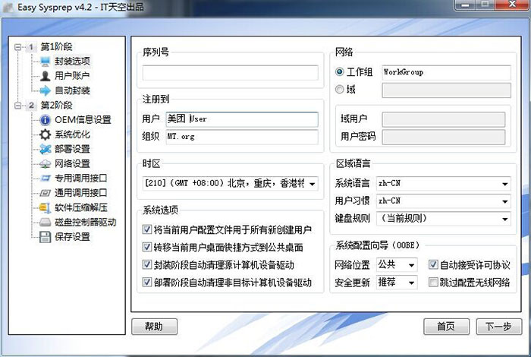The height and width of the screenshot is (357, 531).
Task: Select 封装选项 in the tree
Action: pos(72,62)
